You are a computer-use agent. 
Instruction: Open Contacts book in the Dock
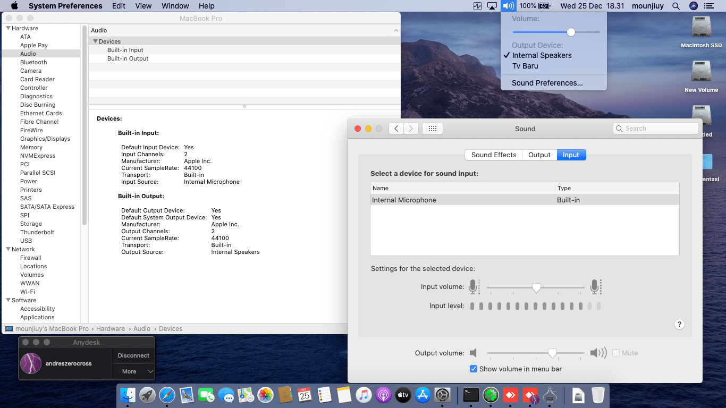(x=285, y=395)
